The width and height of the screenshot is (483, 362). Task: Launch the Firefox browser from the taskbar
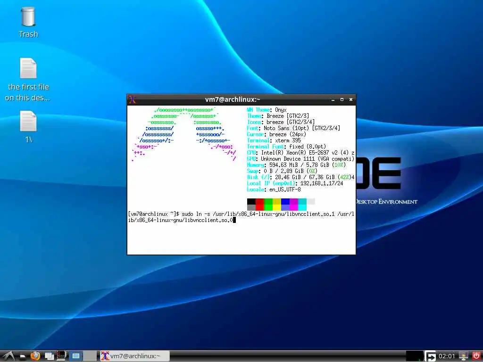(x=35, y=356)
